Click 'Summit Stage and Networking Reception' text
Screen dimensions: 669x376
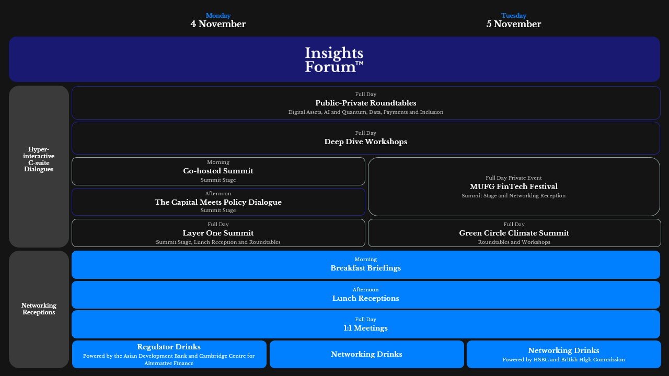click(x=514, y=196)
